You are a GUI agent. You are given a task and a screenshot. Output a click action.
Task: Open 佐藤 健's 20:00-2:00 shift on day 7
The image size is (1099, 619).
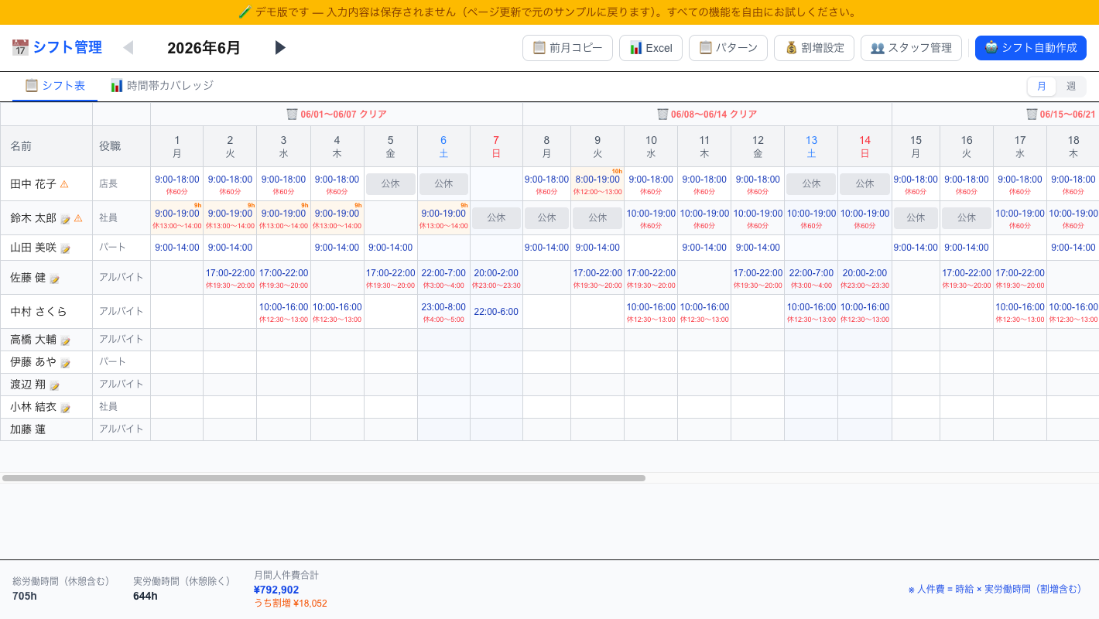click(x=497, y=278)
